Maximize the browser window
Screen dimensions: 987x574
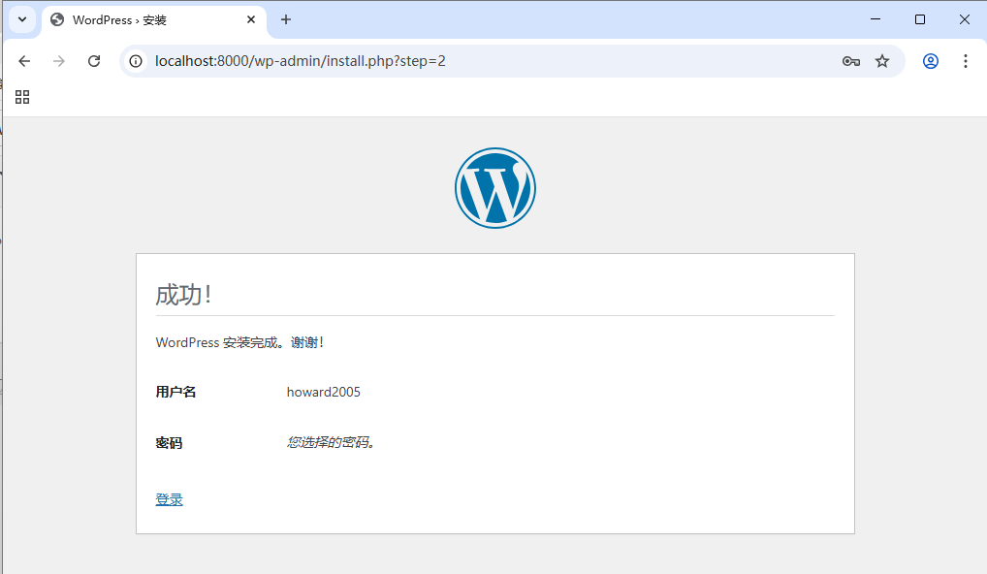click(x=920, y=19)
